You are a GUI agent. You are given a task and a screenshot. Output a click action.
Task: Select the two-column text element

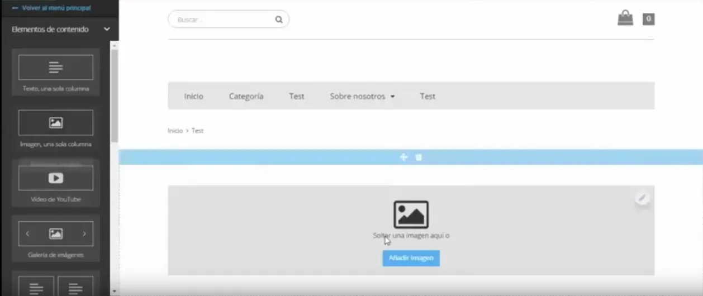point(56,284)
